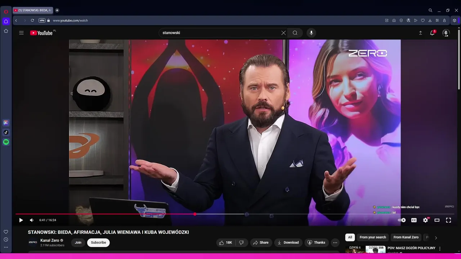
Task: Open TikTok in Opera sidebar
Action: click(6, 132)
